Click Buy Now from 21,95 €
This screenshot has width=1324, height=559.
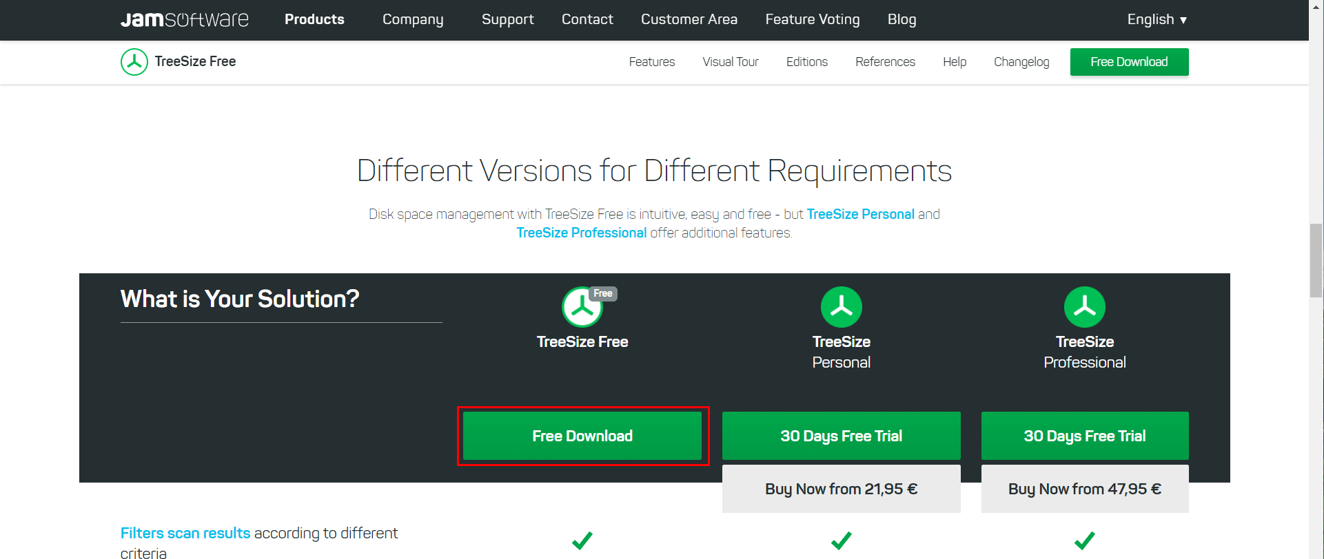coord(841,489)
